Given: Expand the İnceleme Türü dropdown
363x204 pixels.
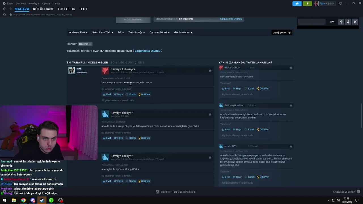Looking at the screenshot, I should [78, 33].
